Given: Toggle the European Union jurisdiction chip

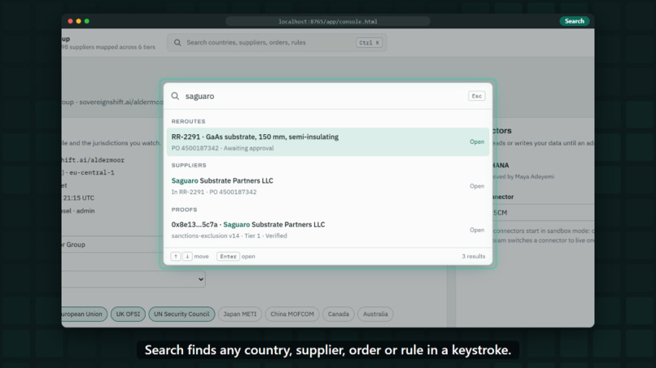Looking at the screenshot, I should pos(84,314).
